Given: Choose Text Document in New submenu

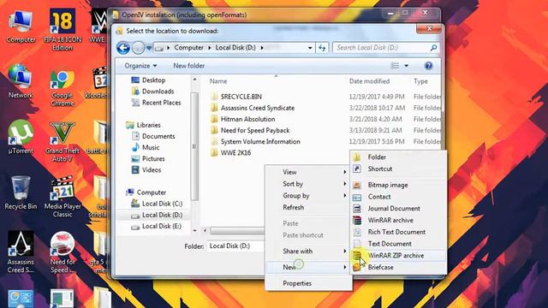Looking at the screenshot, I should coord(398,244).
